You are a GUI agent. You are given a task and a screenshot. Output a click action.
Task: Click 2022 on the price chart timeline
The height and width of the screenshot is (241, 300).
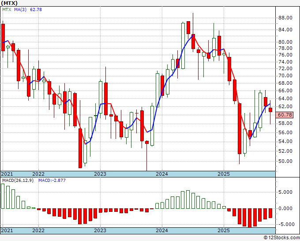(38, 174)
